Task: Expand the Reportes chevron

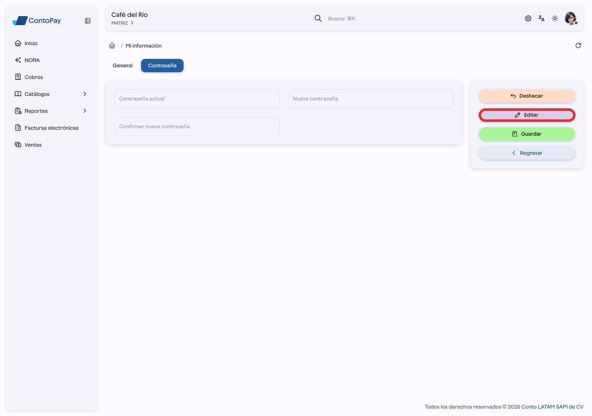Action: [x=85, y=111]
